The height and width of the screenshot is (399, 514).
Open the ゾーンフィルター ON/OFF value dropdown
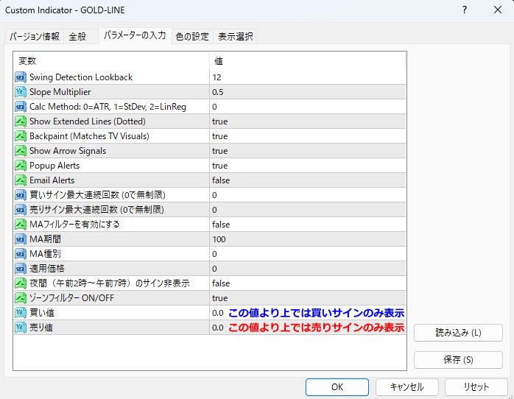[219, 298]
